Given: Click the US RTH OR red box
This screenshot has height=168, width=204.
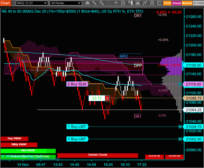Looking at the screenshot, I should (174, 157).
